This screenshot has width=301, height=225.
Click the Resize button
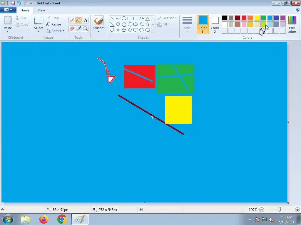(54, 24)
